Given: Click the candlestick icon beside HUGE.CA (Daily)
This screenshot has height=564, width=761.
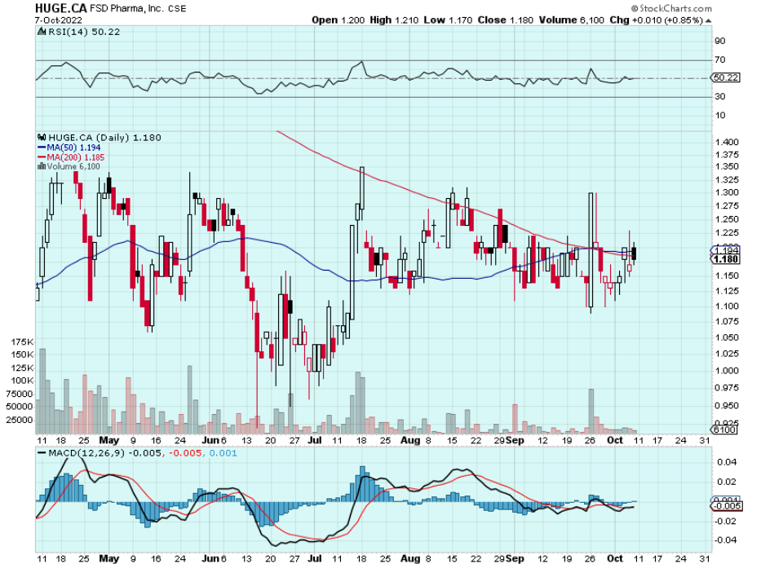Looking at the screenshot, I should [x=42, y=138].
